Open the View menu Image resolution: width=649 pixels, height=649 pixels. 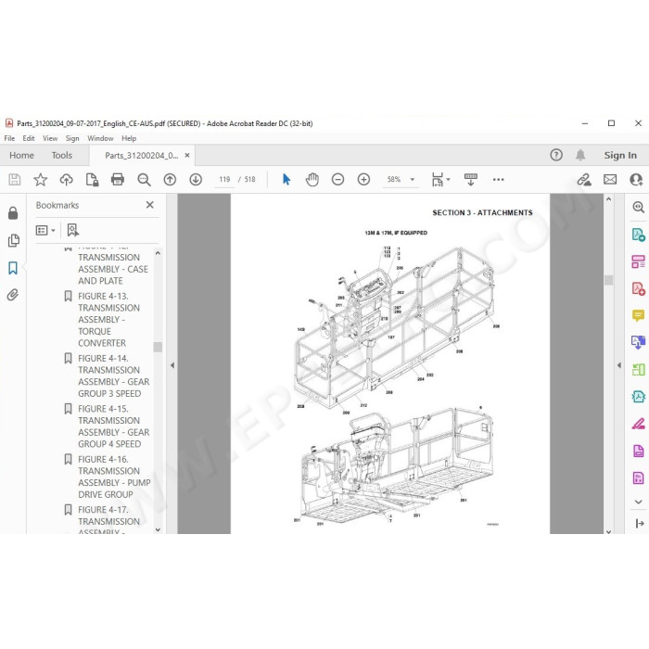[x=50, y=138]
